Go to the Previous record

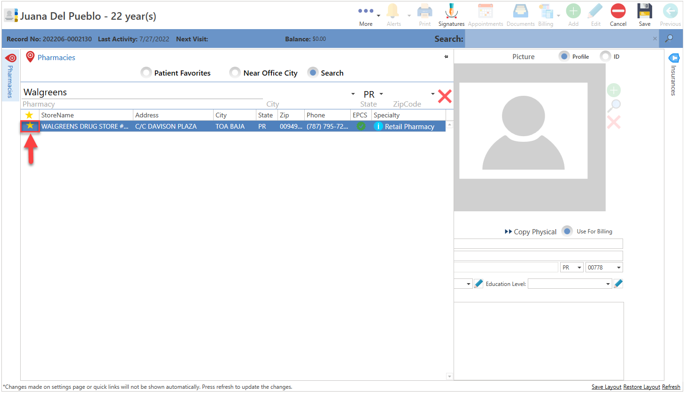point(670,15)
